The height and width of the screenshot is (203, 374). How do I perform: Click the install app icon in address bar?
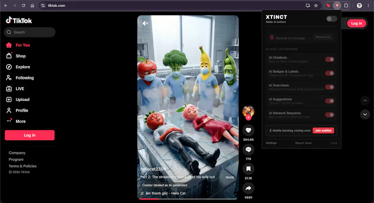tap(308, 6)
